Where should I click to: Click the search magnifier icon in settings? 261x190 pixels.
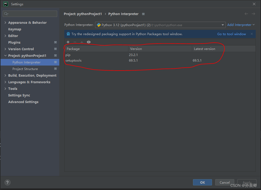[x=6, y=14]
